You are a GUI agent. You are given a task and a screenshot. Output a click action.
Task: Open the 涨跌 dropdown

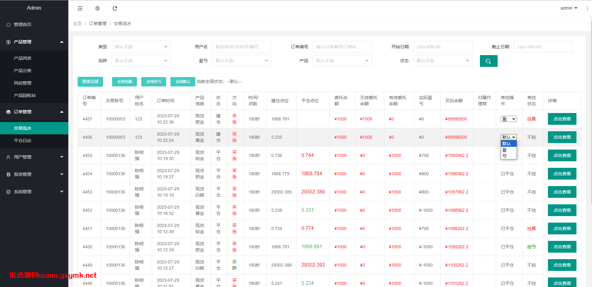click(x=141, y=61)
